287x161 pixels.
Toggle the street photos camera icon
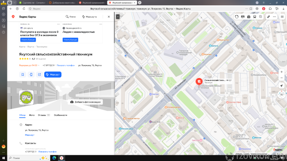pyautogui.click(x=248, y=17)
